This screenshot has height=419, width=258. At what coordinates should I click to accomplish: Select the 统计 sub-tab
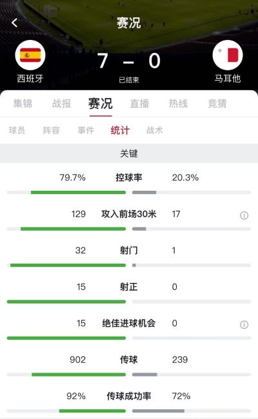click(121, 130)
